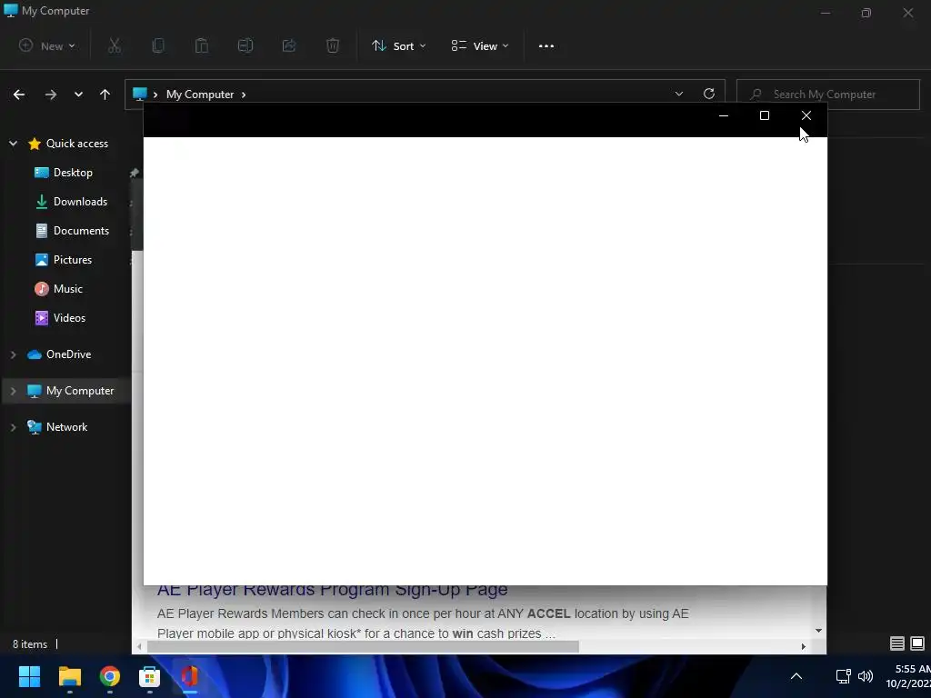Click the Search My Computer field

point(827,95)
